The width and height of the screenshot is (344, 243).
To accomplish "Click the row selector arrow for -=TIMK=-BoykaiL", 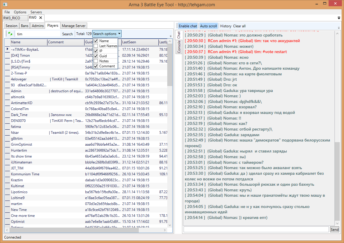I will coord(7,49).
